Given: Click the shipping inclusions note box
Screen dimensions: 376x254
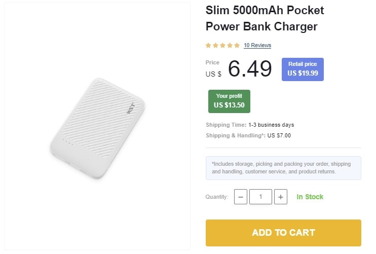Looking at the screenshot, I should coord(283,168).
